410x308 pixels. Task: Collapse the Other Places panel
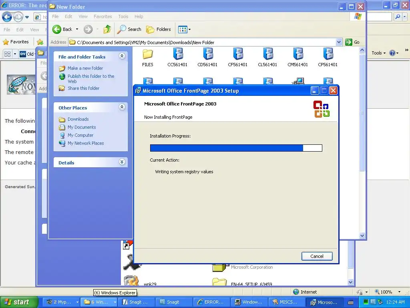tap(122, 107)
